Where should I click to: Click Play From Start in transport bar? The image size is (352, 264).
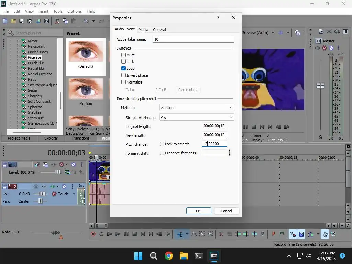(x=110, y=234)
